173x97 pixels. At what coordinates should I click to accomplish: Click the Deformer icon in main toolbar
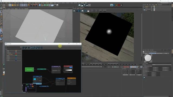pyautogui.click(x=50, y=5)
